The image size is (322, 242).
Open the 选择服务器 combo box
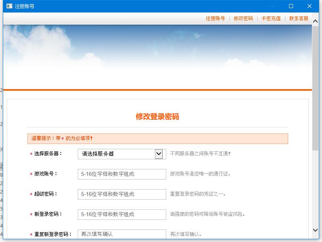click(122, 154)
